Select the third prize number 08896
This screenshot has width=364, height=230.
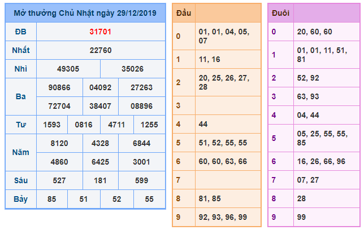point(141,105)
